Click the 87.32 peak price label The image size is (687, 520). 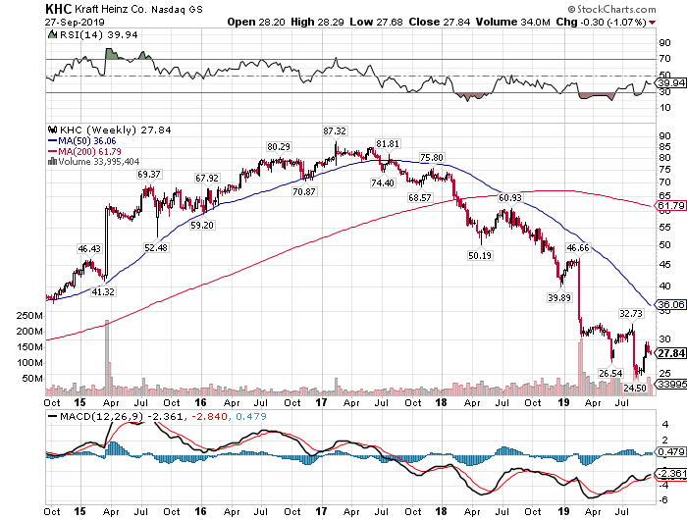click(x=335, y=131)
